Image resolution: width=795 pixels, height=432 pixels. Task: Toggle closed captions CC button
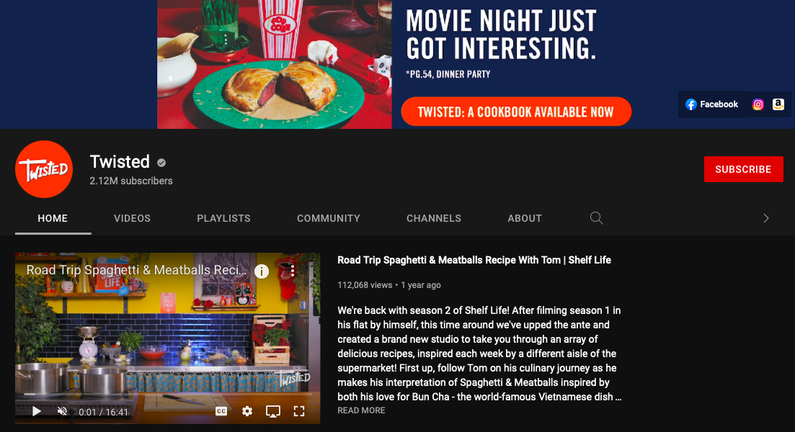[221, 411]
